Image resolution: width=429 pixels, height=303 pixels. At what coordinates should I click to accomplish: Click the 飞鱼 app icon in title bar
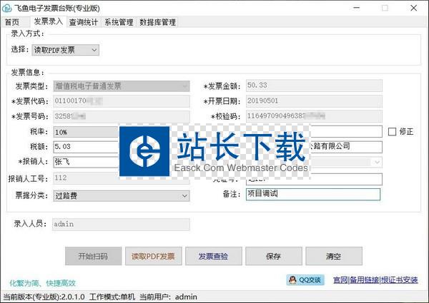click(x=7, y=8)
